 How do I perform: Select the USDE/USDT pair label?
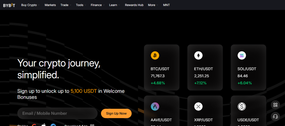pos(248,120)
